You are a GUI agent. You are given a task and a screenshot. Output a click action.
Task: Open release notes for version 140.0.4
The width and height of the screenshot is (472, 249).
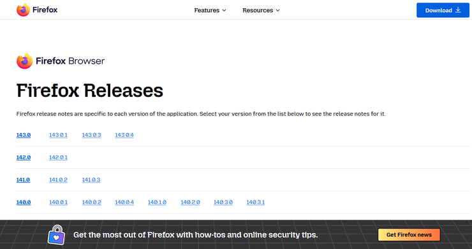coord(124,203)
